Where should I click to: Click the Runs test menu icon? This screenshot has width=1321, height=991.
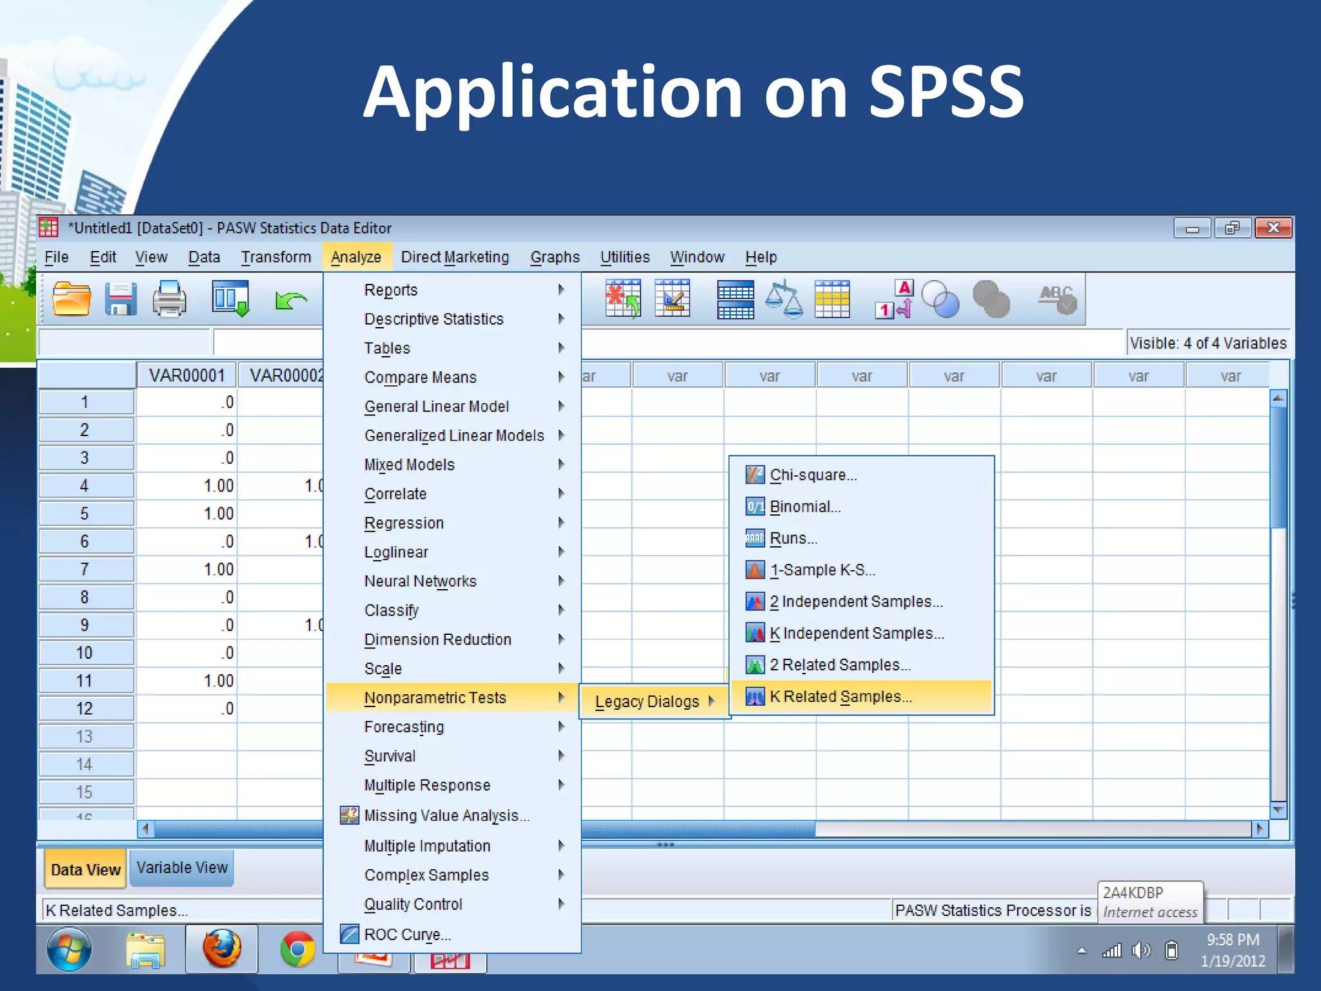tap(755, 538)
